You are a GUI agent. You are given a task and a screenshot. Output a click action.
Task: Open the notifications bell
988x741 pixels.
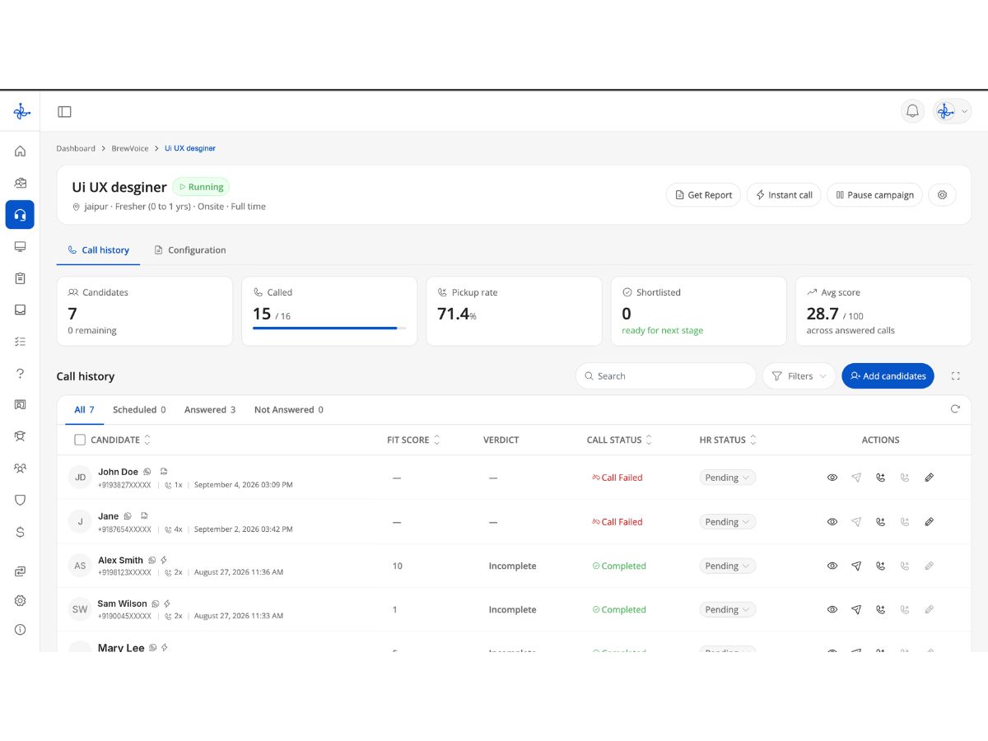point(912,111)
